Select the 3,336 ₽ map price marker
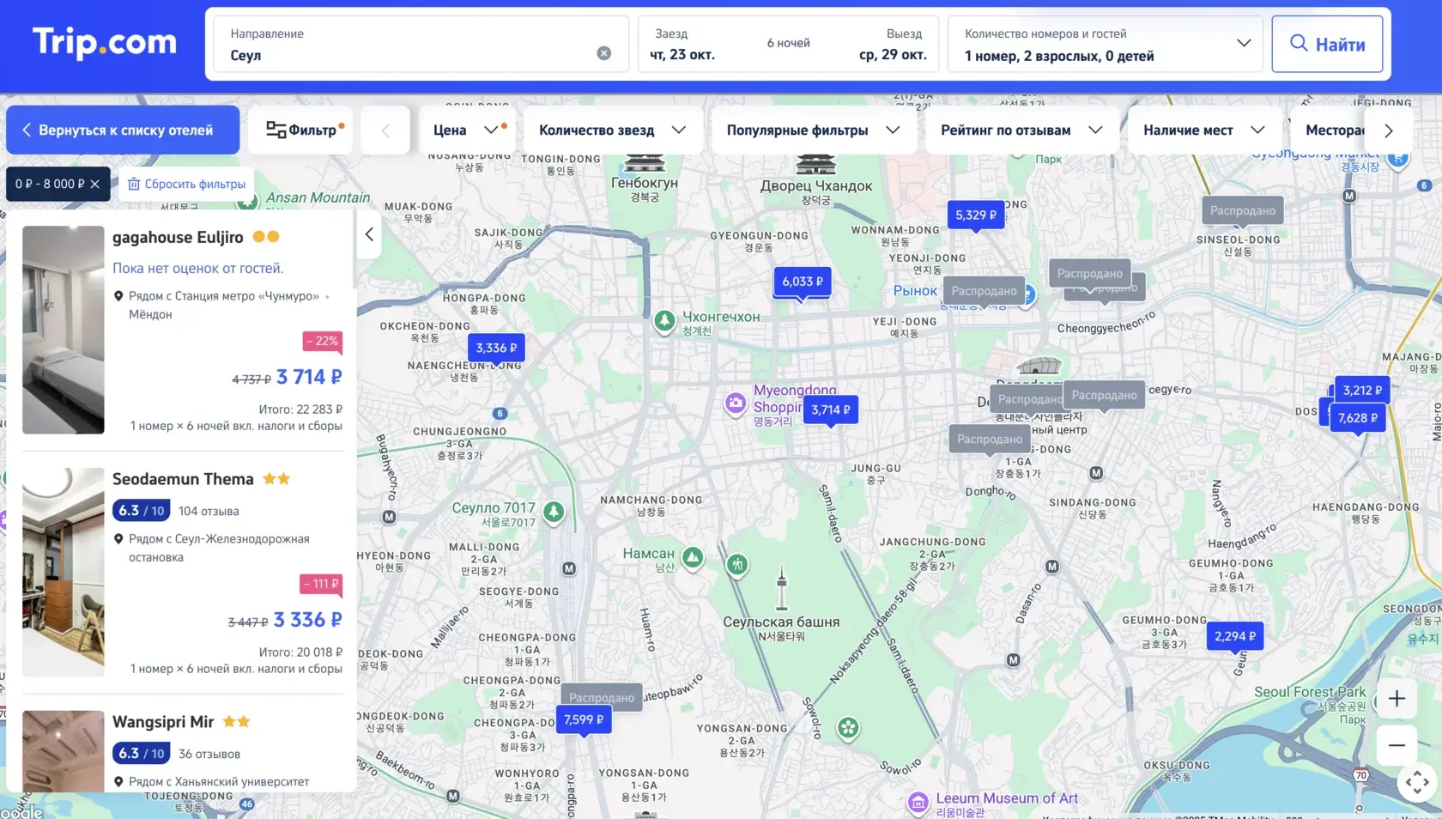This screenshot has width=1442, height=819. (x=496, y=348)
